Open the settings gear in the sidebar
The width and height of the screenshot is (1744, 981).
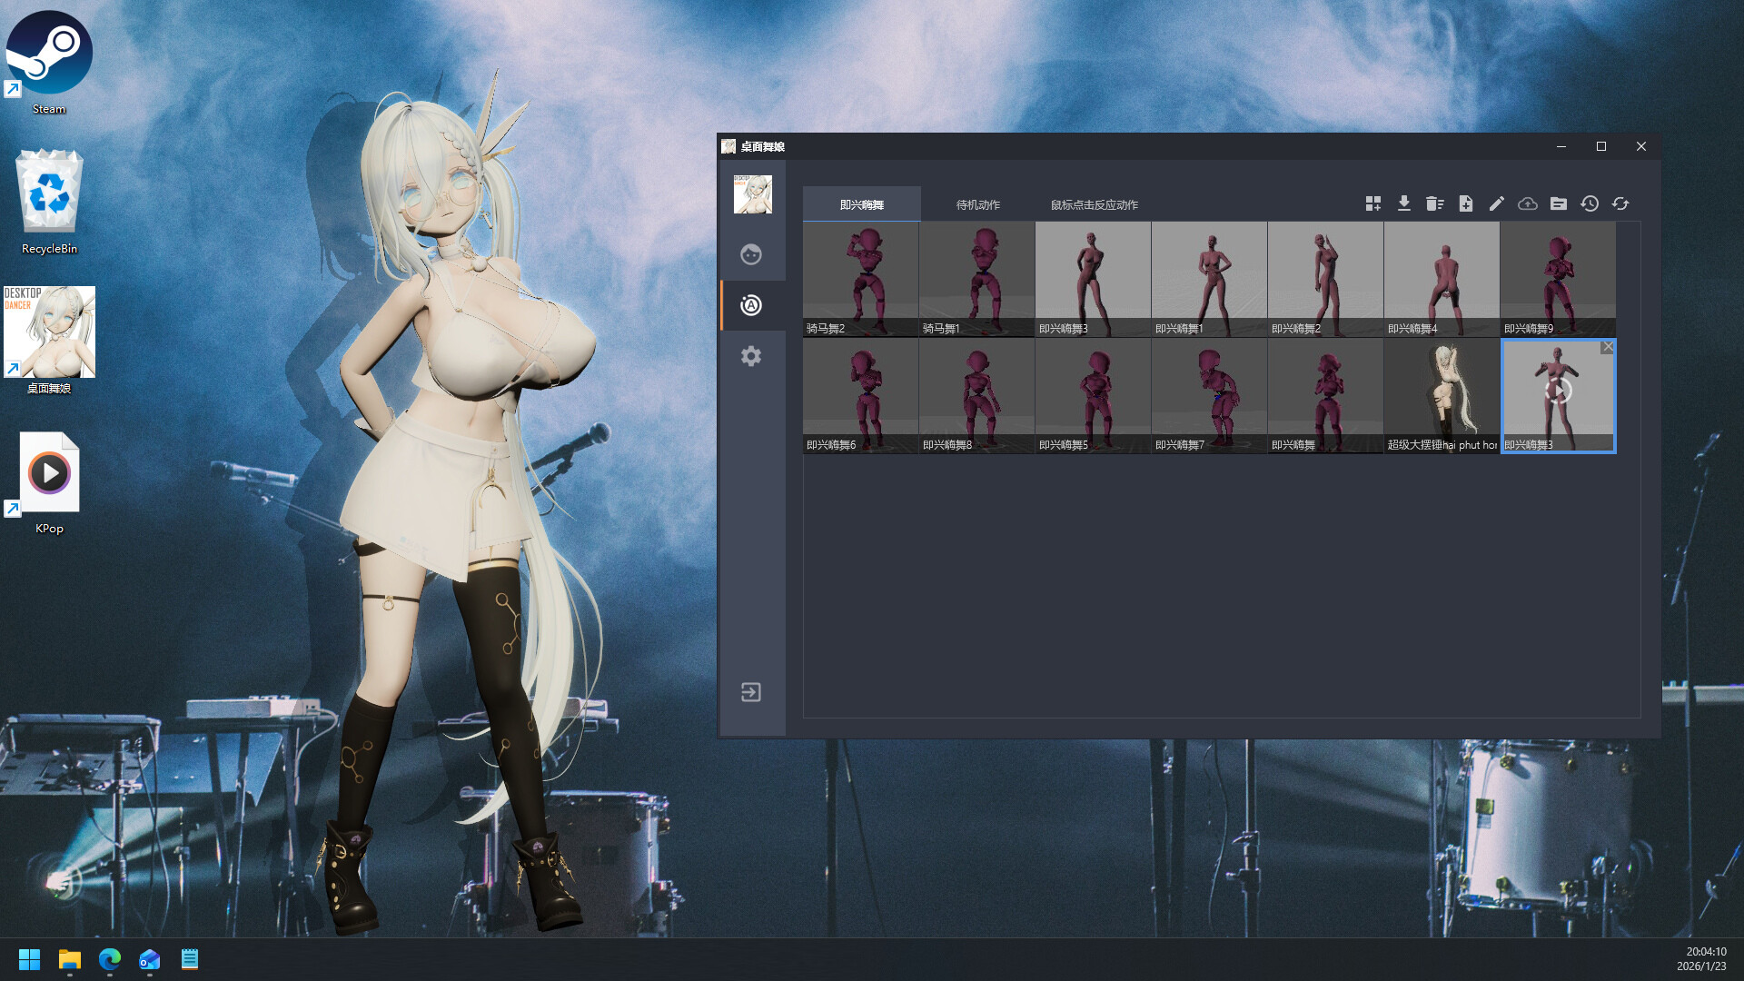click(x=750, y=356)
